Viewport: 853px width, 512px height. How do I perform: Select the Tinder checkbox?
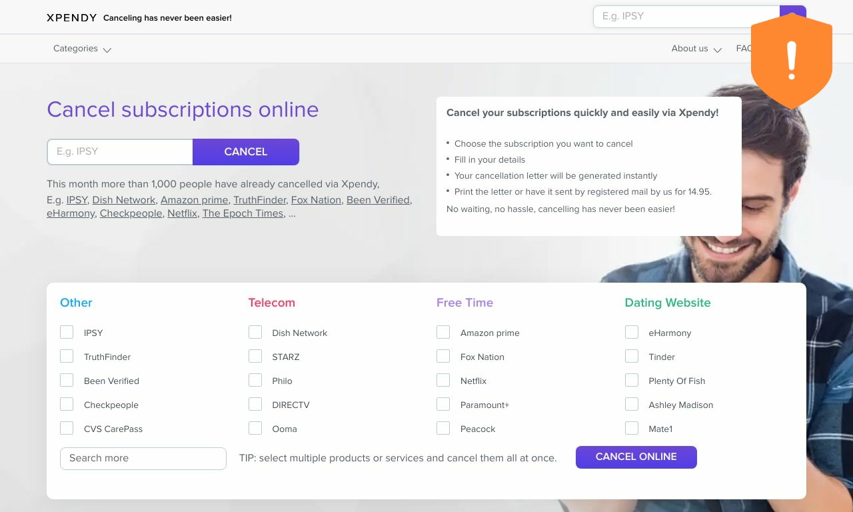pyautogui.click(x=632, y=356)
